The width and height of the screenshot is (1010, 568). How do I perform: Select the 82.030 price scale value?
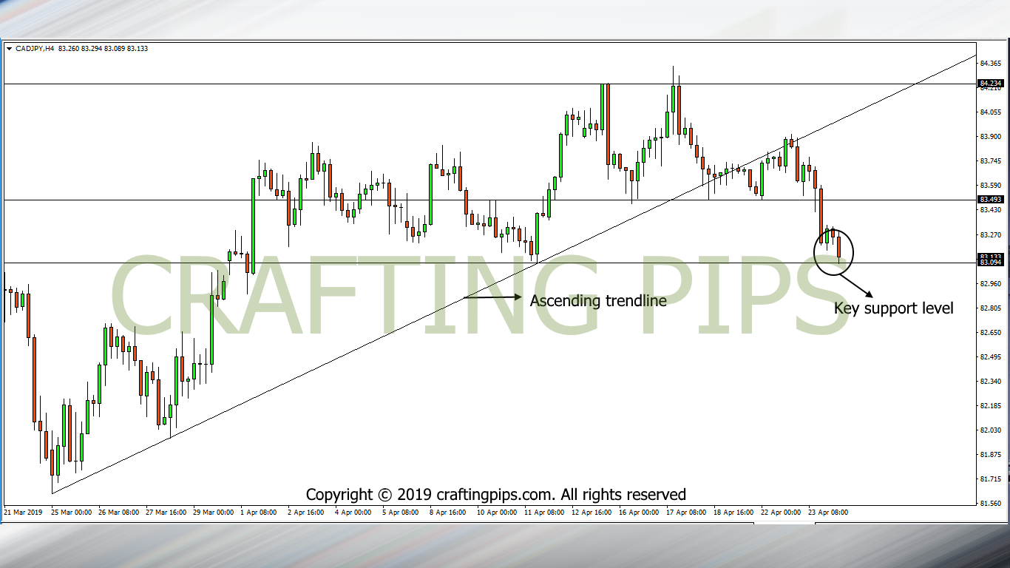[x=990, y=430]
